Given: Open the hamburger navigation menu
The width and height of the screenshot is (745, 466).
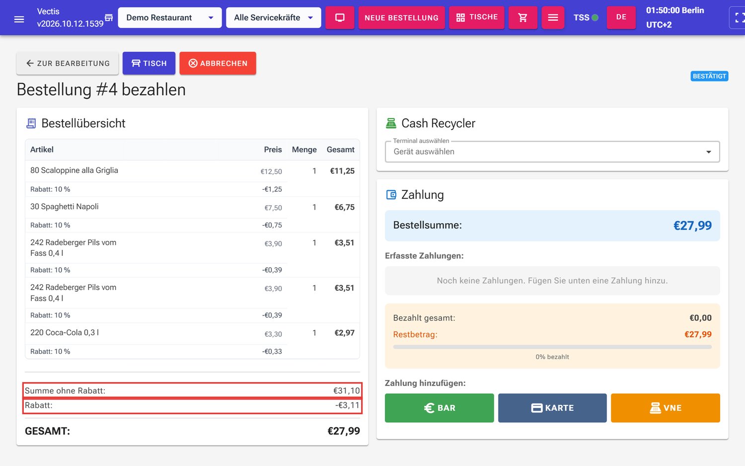Looking at the screenshot, I should click(19, 19).
